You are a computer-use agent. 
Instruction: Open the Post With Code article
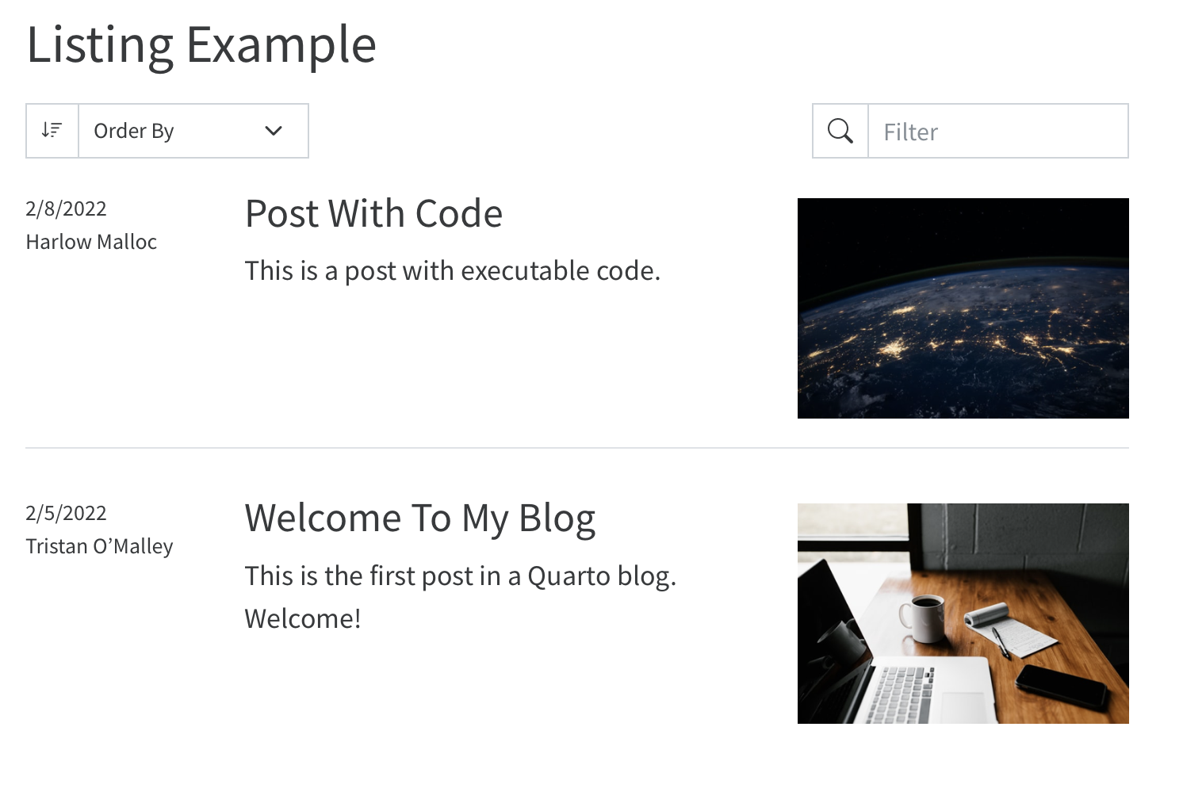click(x=373, y=212)
